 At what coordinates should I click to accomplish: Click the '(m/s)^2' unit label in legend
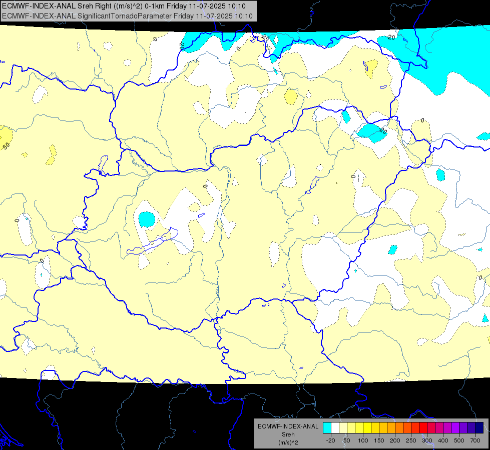tap(288, 442)
